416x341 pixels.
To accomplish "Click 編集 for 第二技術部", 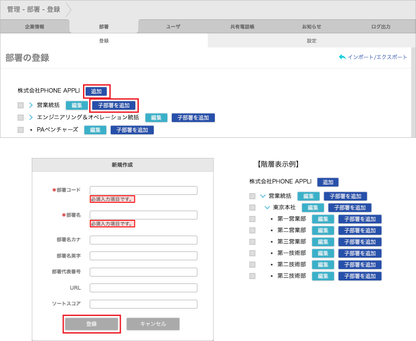I will coord(323,265).
